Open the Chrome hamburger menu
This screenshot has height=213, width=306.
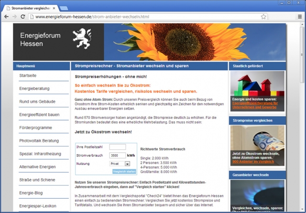coord(300,17)
